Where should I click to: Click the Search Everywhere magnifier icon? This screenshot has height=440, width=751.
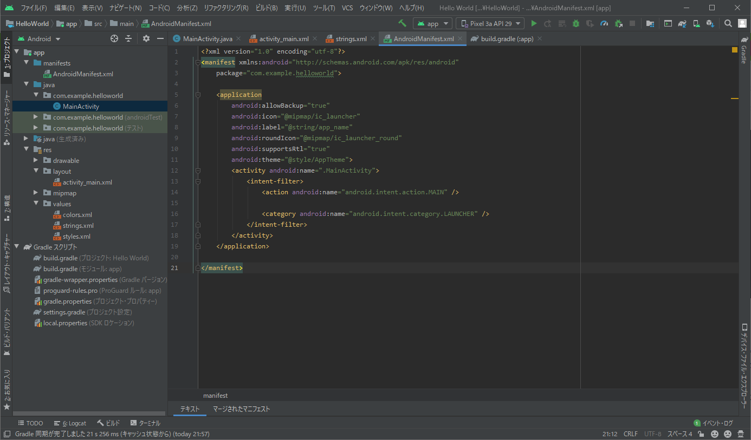(x=728, y=23)
